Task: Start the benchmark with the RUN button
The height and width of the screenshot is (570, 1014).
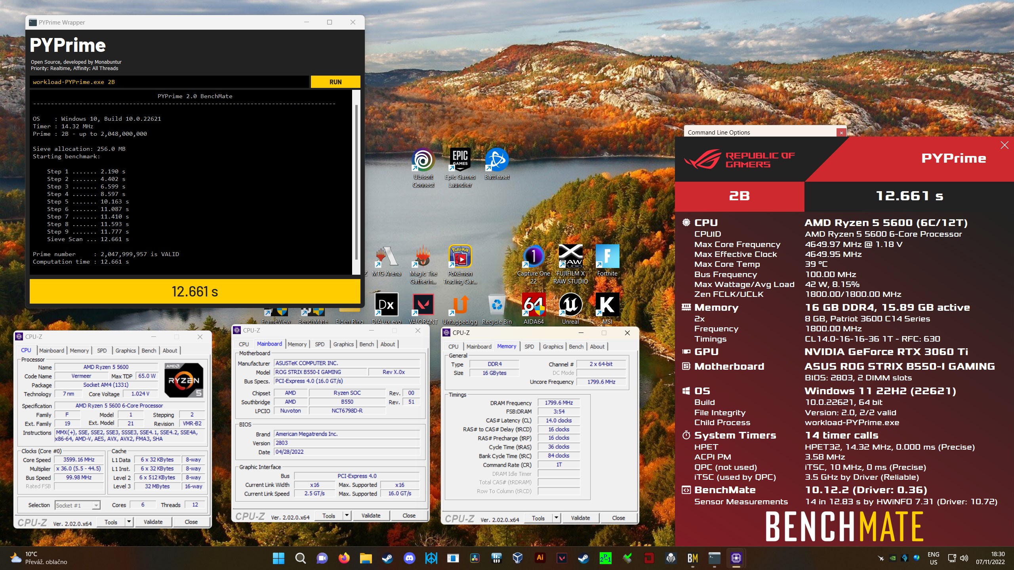Action: coord(335,82)
